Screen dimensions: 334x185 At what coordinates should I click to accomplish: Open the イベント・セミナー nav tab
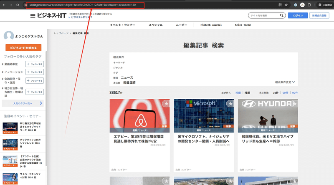(x=123, y=25)
